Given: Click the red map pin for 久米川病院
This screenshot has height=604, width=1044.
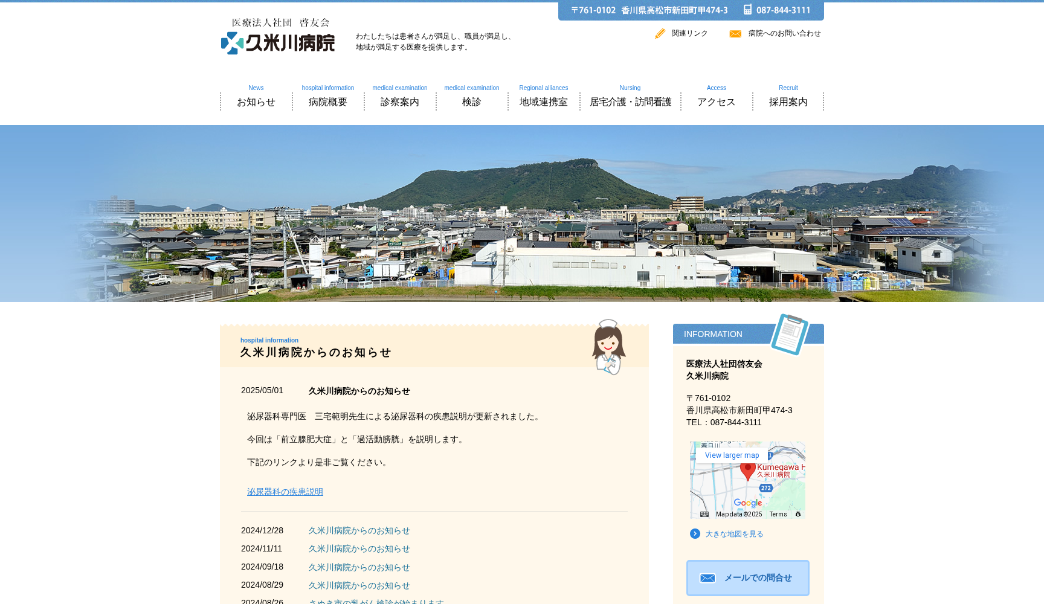Looking at the screenshot, I should tap(750, 469).
